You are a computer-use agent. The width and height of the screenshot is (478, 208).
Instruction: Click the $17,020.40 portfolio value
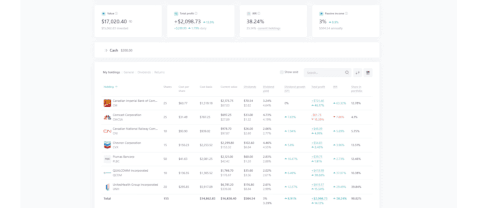coord(114,22)
